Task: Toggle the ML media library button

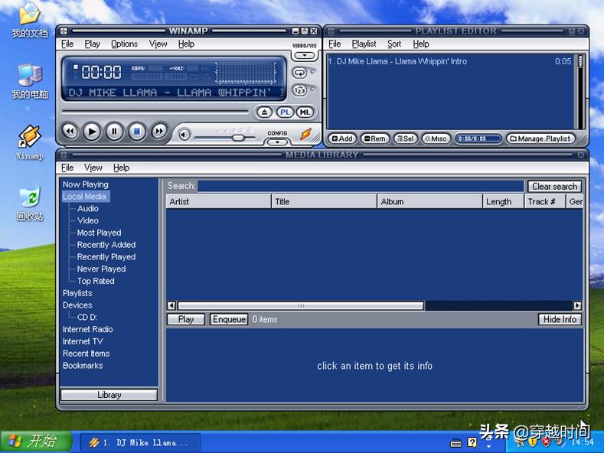Action: (x=305, y=112)
